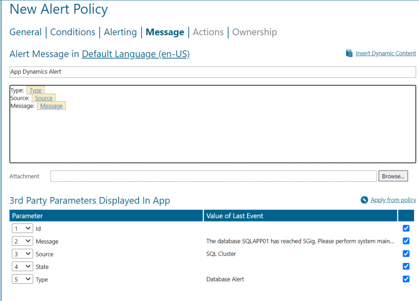Open the Default Language (en-US) link
Image resolution: width=419 pixels, height=301 pixels.
[x=137, y=54]
